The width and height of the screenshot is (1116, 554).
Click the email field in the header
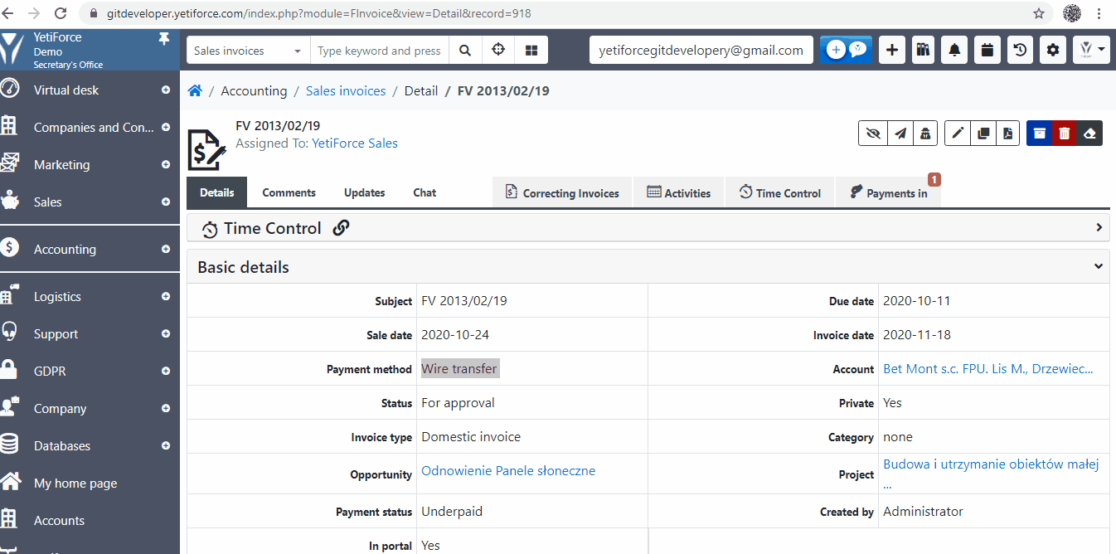coord(701,51)
